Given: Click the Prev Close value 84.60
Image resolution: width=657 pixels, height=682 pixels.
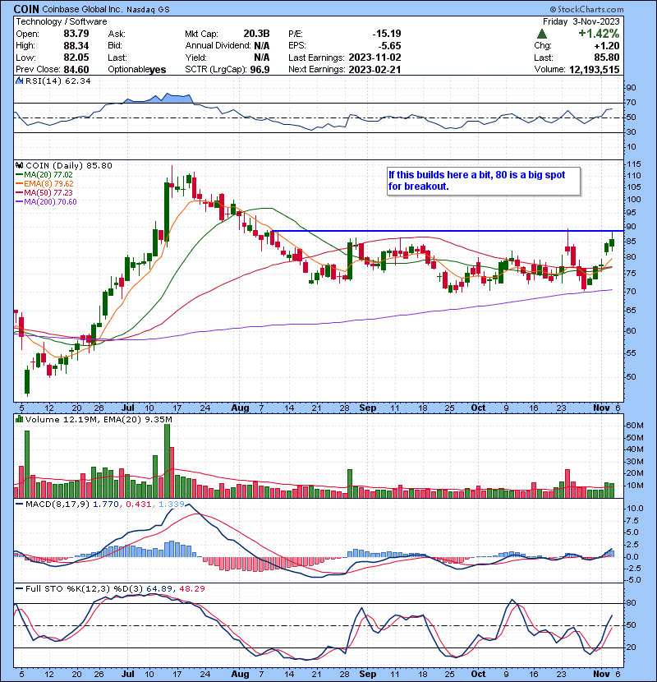Looking at the screenshot, I should pyautogui.click(x=76, y=70).
